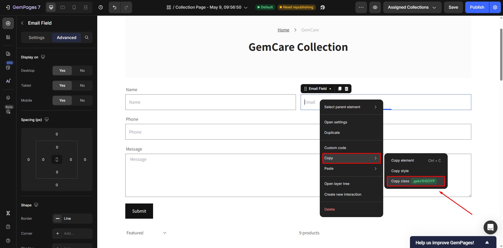Click into the Name input field

[x=210, y=102]
